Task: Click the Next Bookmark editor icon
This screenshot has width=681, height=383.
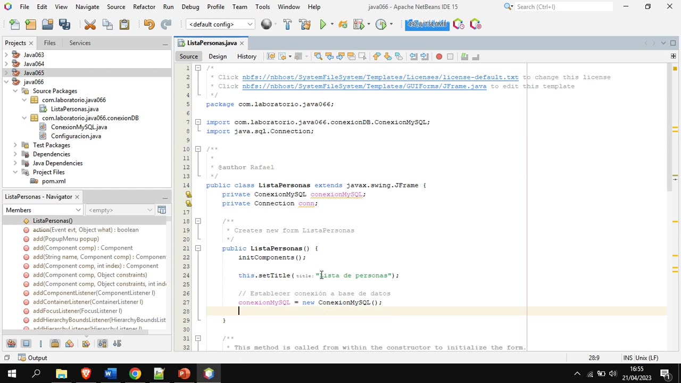Action: pos(388,56)
